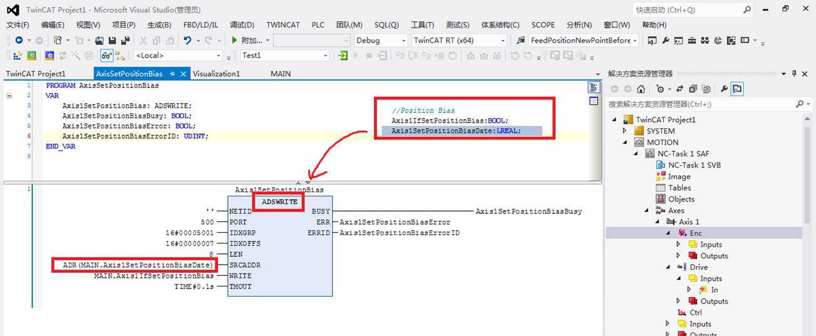This screenshot has width=816, height=336.
Task: Click the Collapse All icon in Solution Explorer
Action: tap(693, 89)
